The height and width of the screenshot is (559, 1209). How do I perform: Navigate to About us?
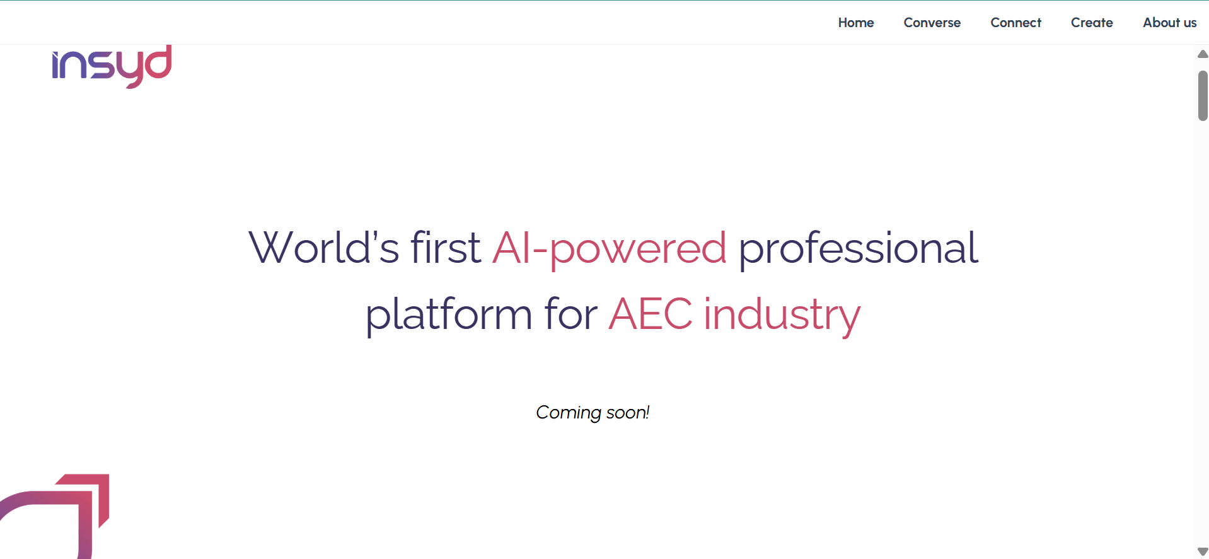coord(1169,23)
